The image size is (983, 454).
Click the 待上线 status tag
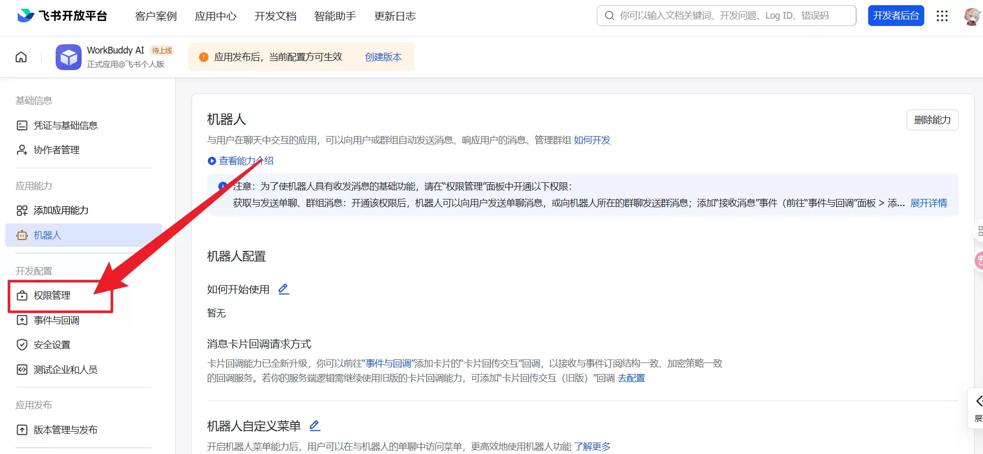(x=162, y=50)
